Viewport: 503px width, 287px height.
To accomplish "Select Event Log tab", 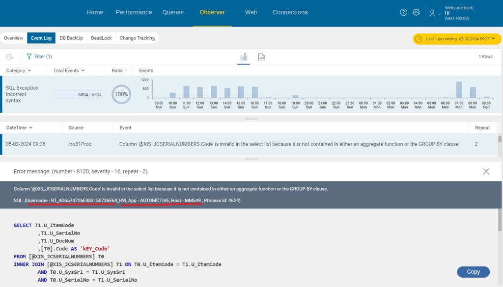I will (x=41, y=38).
